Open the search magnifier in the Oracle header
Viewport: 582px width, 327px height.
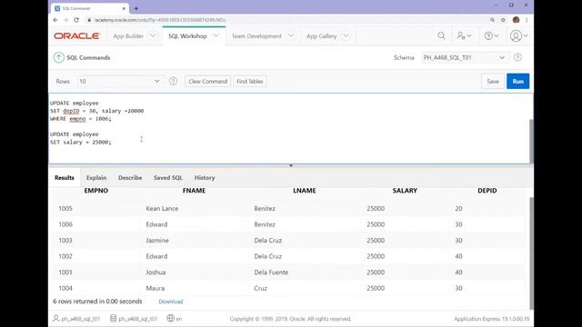click(x=441, y=35)
